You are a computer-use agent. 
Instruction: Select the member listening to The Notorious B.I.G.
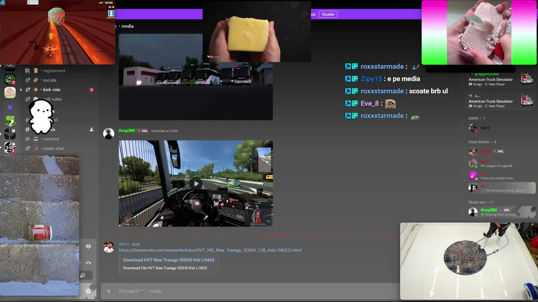coord(502,188)
